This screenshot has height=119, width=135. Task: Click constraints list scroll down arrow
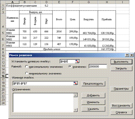point(75,110)
